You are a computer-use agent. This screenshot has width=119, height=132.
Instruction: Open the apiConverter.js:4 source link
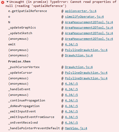point(81,11)
